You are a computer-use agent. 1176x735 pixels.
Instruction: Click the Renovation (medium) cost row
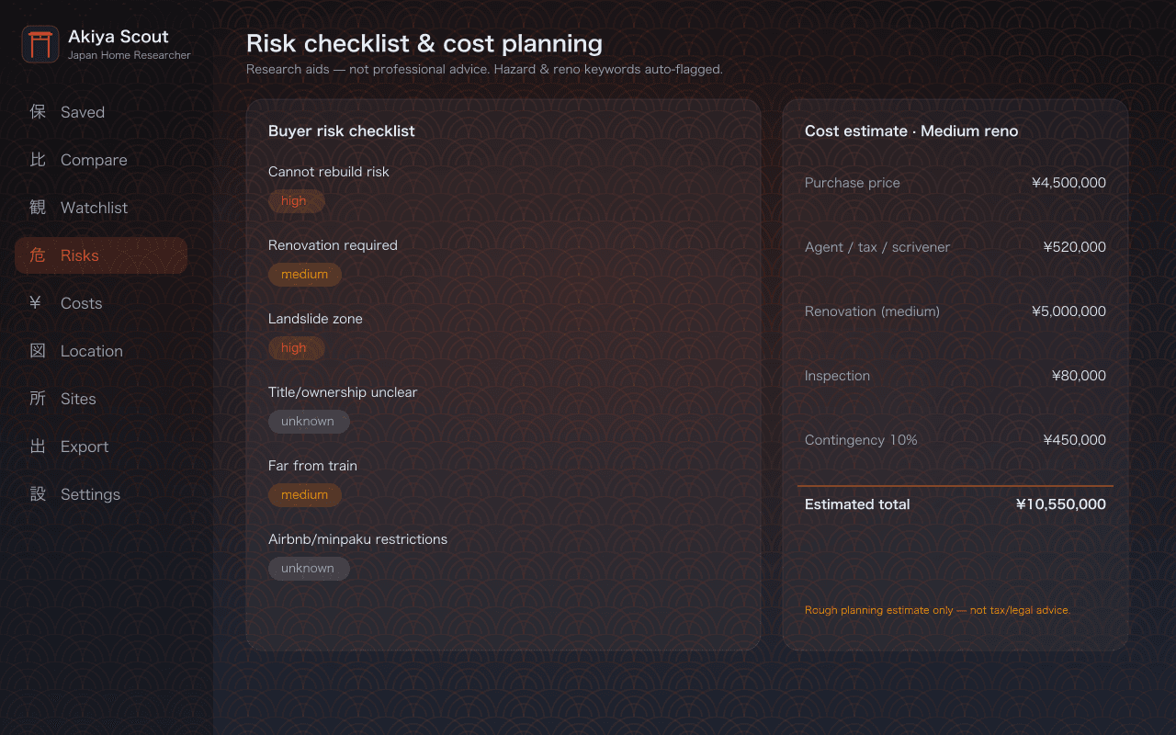click(x=955, y=311)
